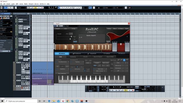Click Rewind on the transport panel
The height and width of the screenshot is (103, 183).
click(x=113, y=90)
